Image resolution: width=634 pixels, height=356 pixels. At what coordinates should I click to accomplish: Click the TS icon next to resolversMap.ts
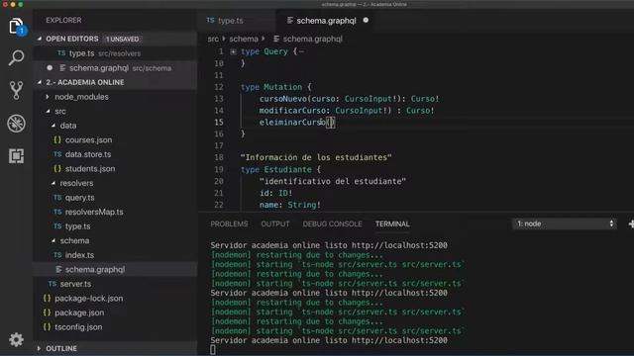tap(57, 212)
